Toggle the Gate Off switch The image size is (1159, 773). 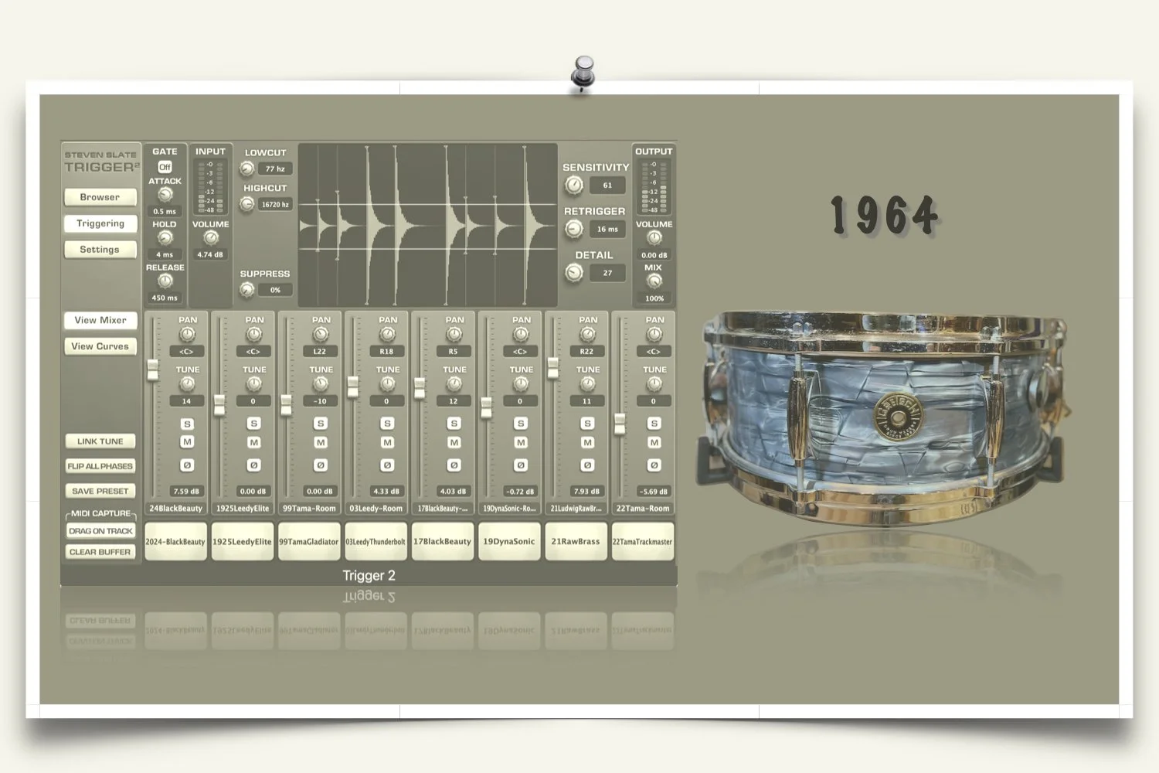(165, 167)
